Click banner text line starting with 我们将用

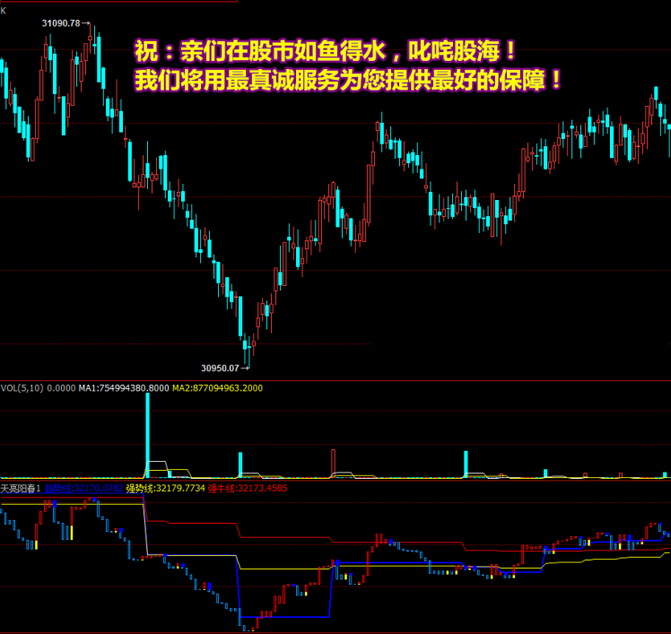point(348,79)
